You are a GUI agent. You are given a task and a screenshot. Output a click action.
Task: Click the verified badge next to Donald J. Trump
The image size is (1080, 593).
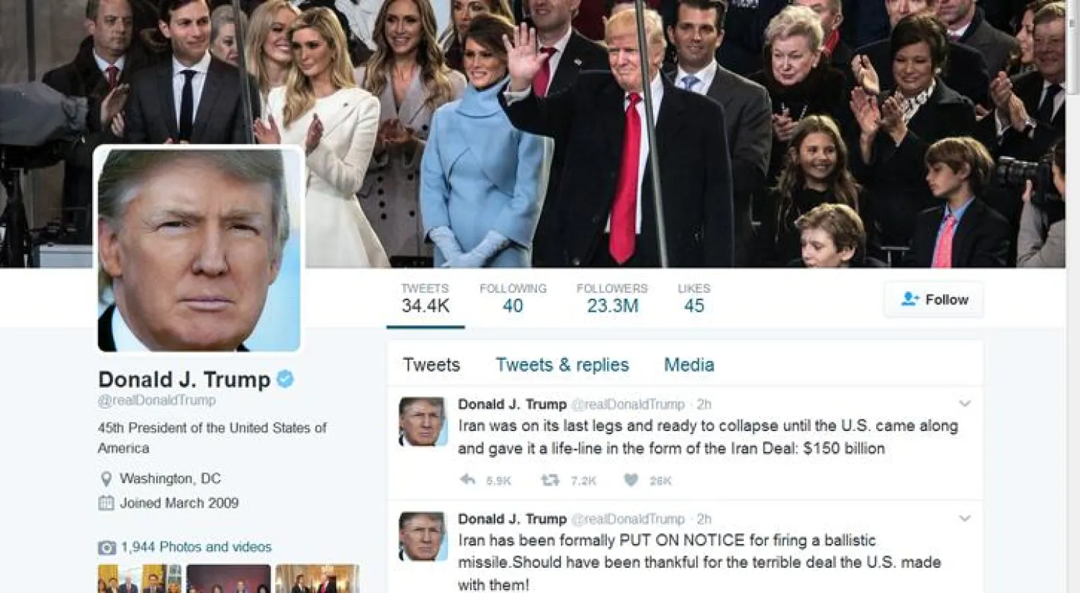click(285, 379)
